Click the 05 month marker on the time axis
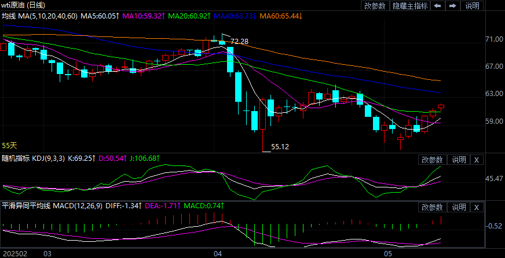Viewport: 505px width, 258px height. coord(388,254)
